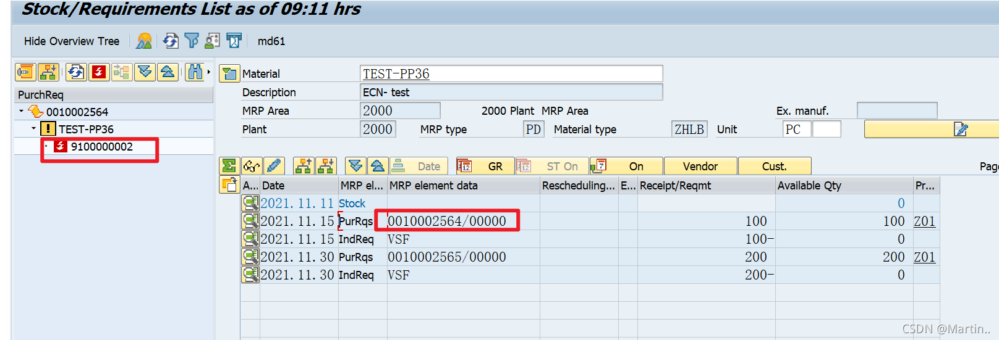Select tree item 0010002564
999x340 pixels.
tap(77, 112)
